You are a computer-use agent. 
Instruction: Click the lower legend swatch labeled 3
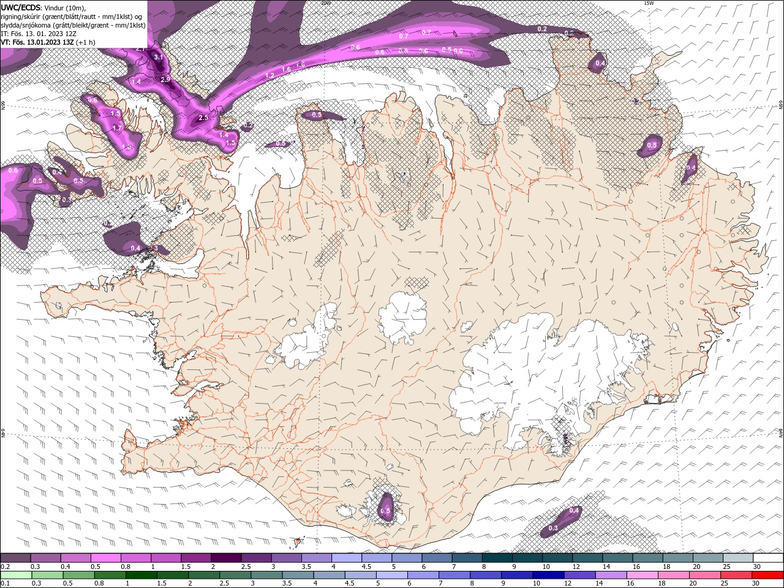tap(266, 575)
